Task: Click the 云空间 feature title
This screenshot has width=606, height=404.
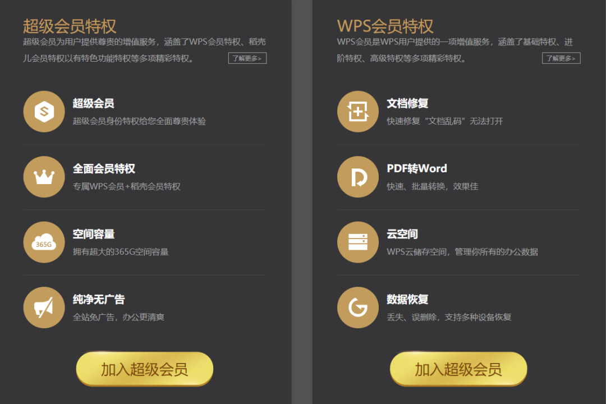Action: coord(402,234)
